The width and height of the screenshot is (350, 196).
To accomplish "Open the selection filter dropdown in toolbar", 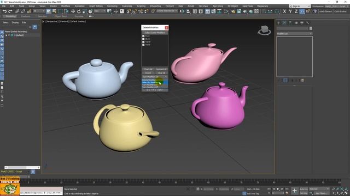I will coord(39,11).
